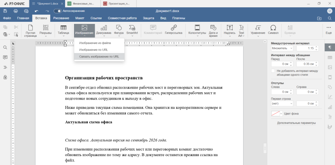The width and height of the screenshot is (335, 165).
Task: Insert a hyperlink (Гиперссылка)
Action: 174,30
